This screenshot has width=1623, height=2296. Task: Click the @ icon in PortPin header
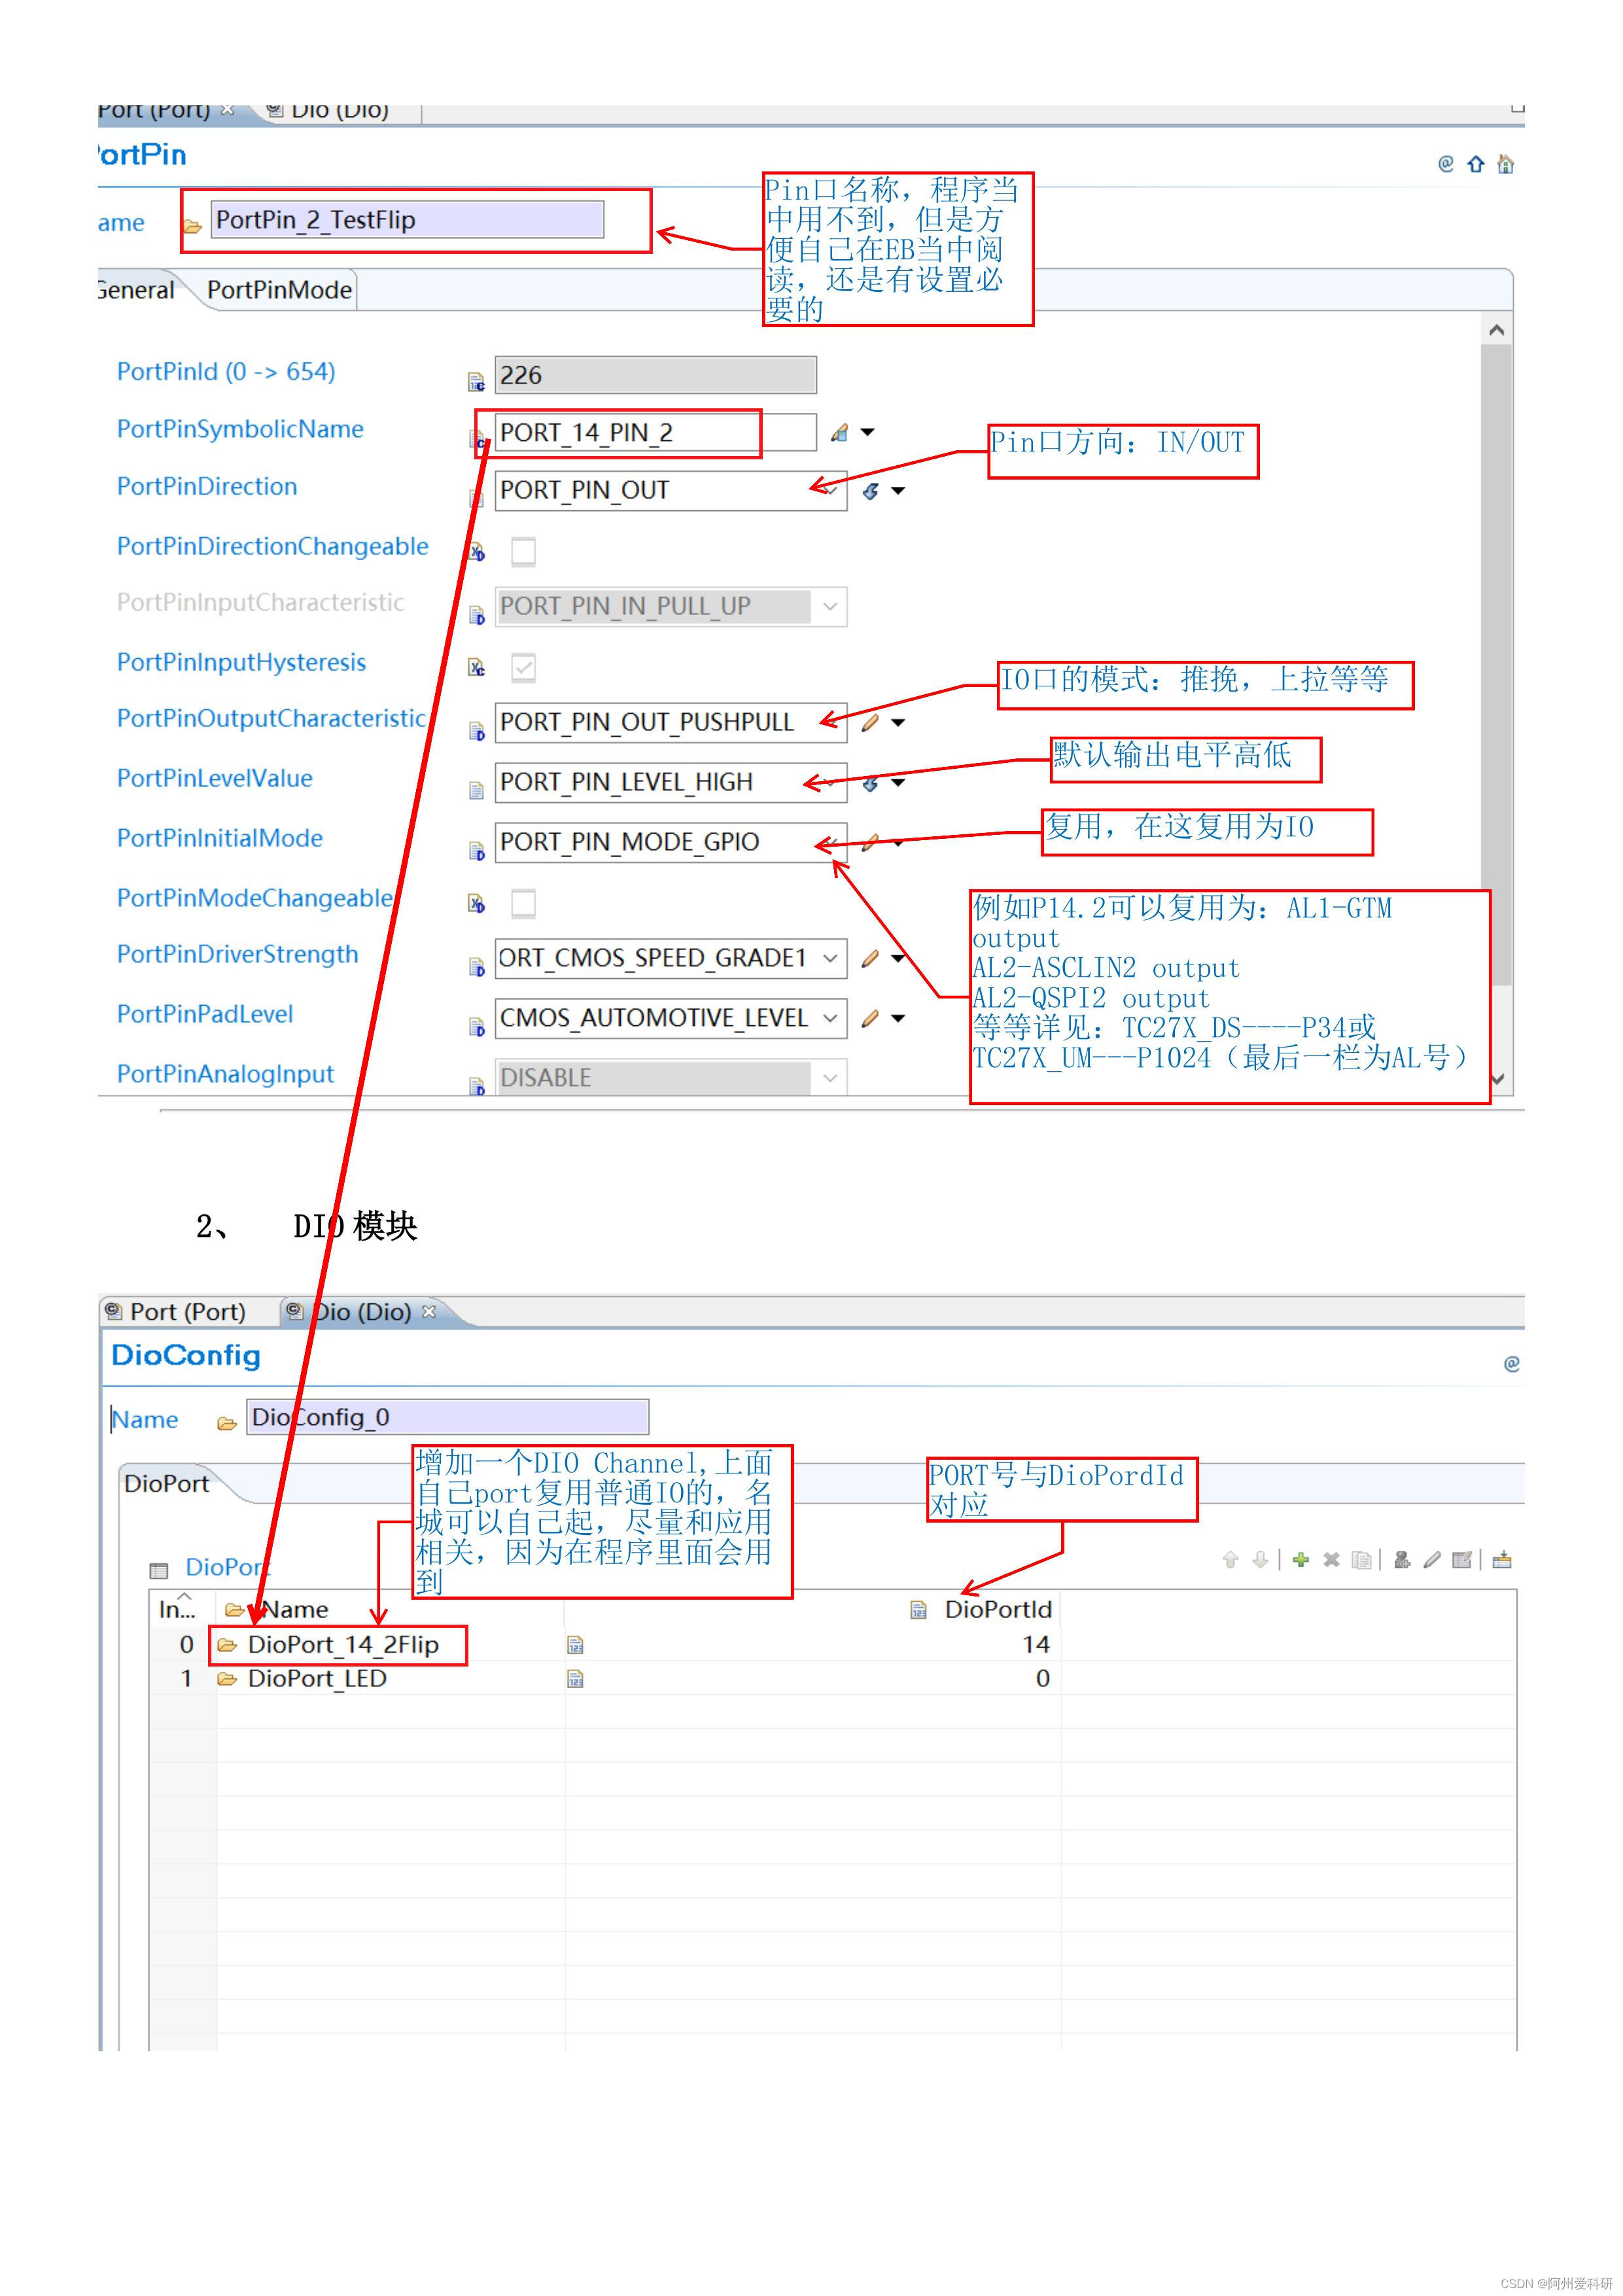point(1446,163)
